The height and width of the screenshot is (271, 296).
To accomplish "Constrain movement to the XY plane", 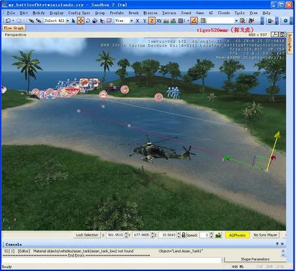I will (159, 21).
